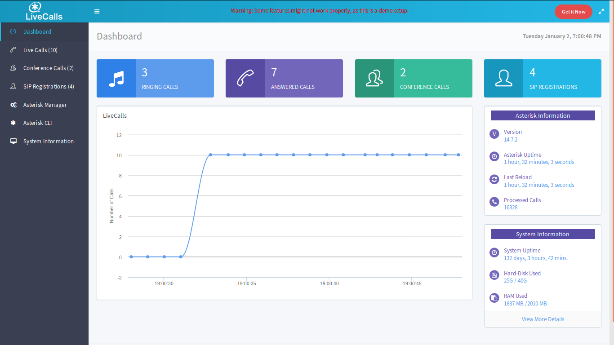The height and width of the screenshot is (345, 614).
Task: Click the Conference Calls users icon in sidebar
Action: (13, 68)
